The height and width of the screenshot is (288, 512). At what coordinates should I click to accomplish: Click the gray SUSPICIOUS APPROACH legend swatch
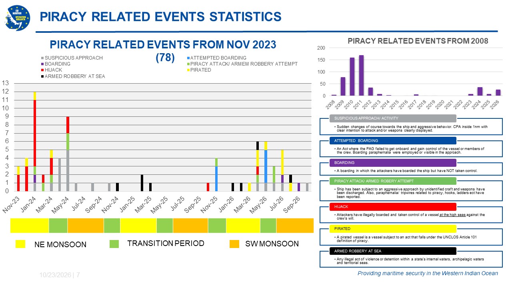pos(42,58)
